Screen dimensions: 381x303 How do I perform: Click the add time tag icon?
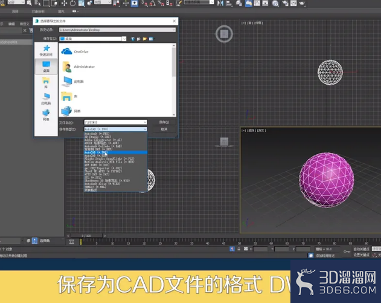coord(311,255)
